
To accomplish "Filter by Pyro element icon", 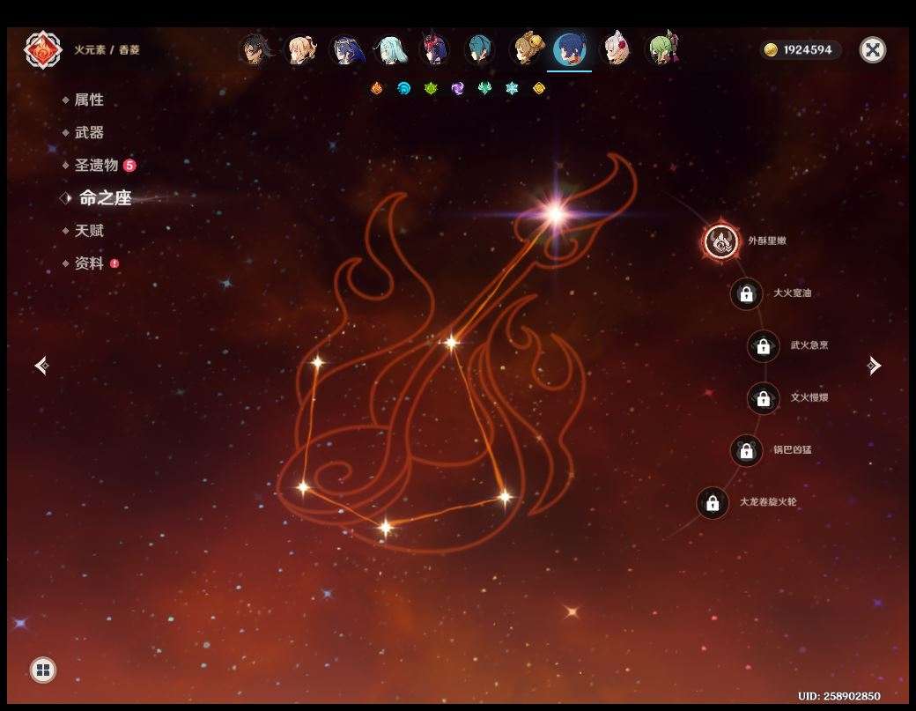I will click(377, 88).
